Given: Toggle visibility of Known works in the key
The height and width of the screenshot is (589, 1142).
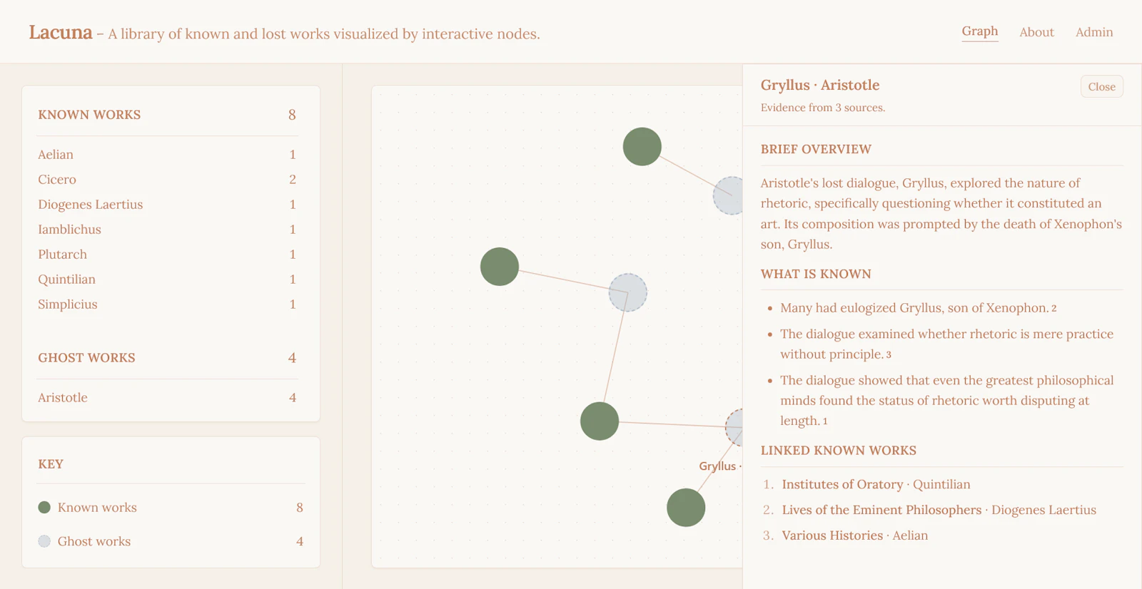Looking at the screenshot, I should pos(97,507).
